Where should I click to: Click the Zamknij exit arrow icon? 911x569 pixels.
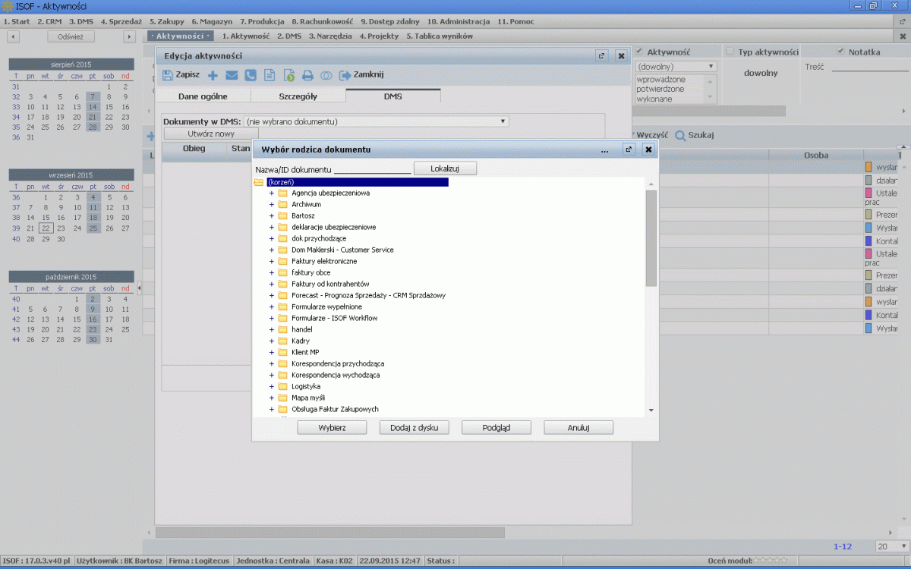coord(345,75)
